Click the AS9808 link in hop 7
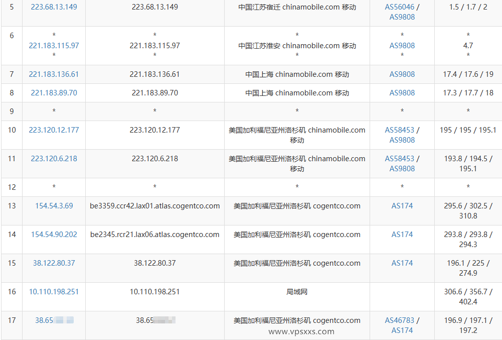This screenshot has width=502, height=340. click(x=402, y=74)
